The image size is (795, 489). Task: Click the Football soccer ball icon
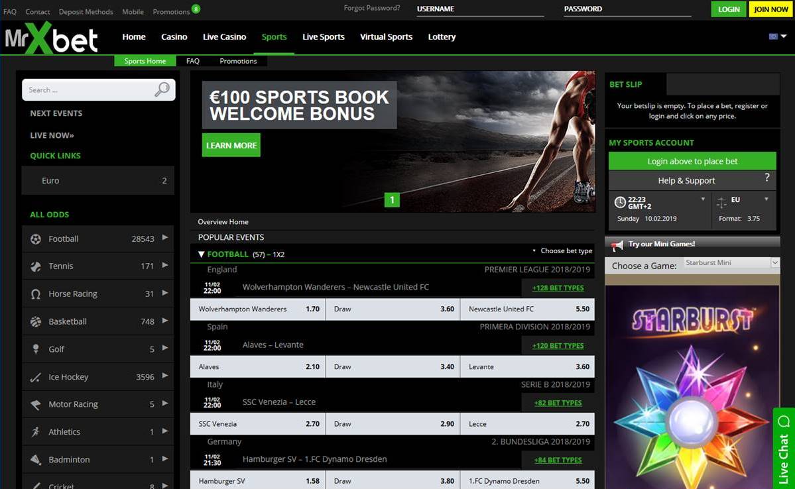(36, 239)
